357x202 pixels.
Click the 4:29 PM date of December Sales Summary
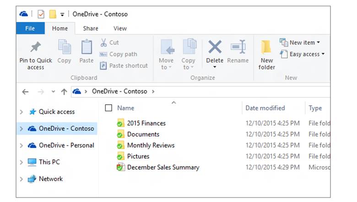point(272,167)
